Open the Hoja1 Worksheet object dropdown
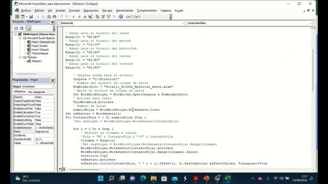 tap(52, 86)
